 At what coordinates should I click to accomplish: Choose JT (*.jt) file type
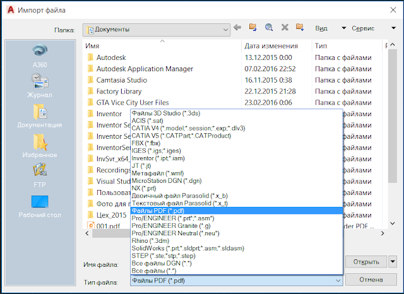237,166
